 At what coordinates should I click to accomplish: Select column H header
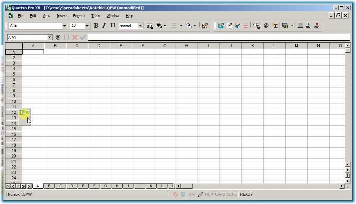(187, 46)
